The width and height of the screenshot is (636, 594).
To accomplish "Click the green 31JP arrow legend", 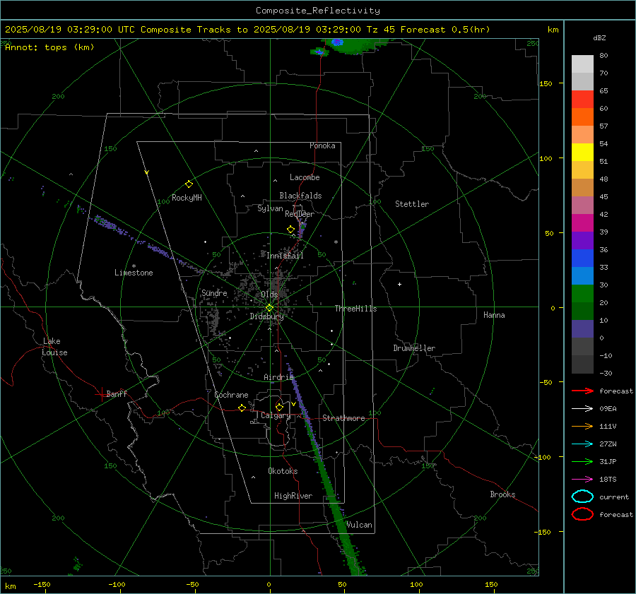I will click(x=582, y=462).
